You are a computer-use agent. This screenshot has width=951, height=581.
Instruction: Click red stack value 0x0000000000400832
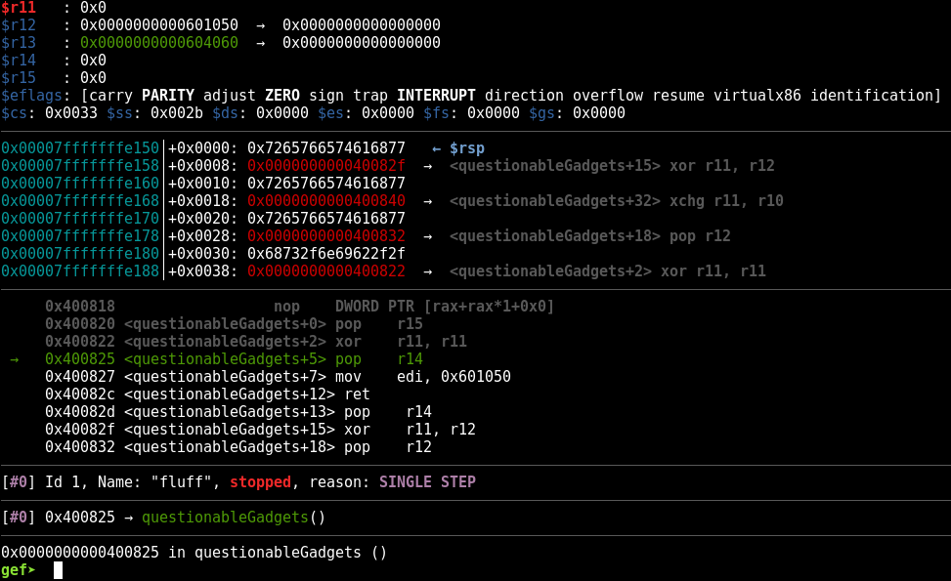[x=326, y=235]
